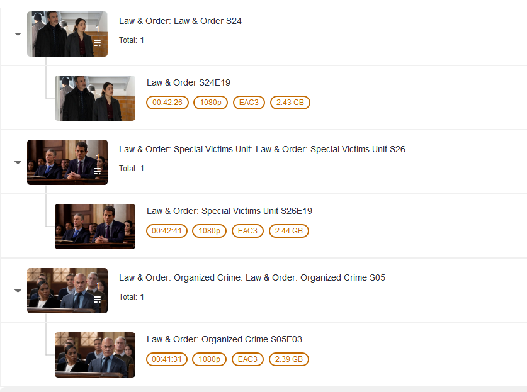Click the EAC3 badge for SVU S26E19
This screenshot has width=527, height=392.
coord(247,231)
